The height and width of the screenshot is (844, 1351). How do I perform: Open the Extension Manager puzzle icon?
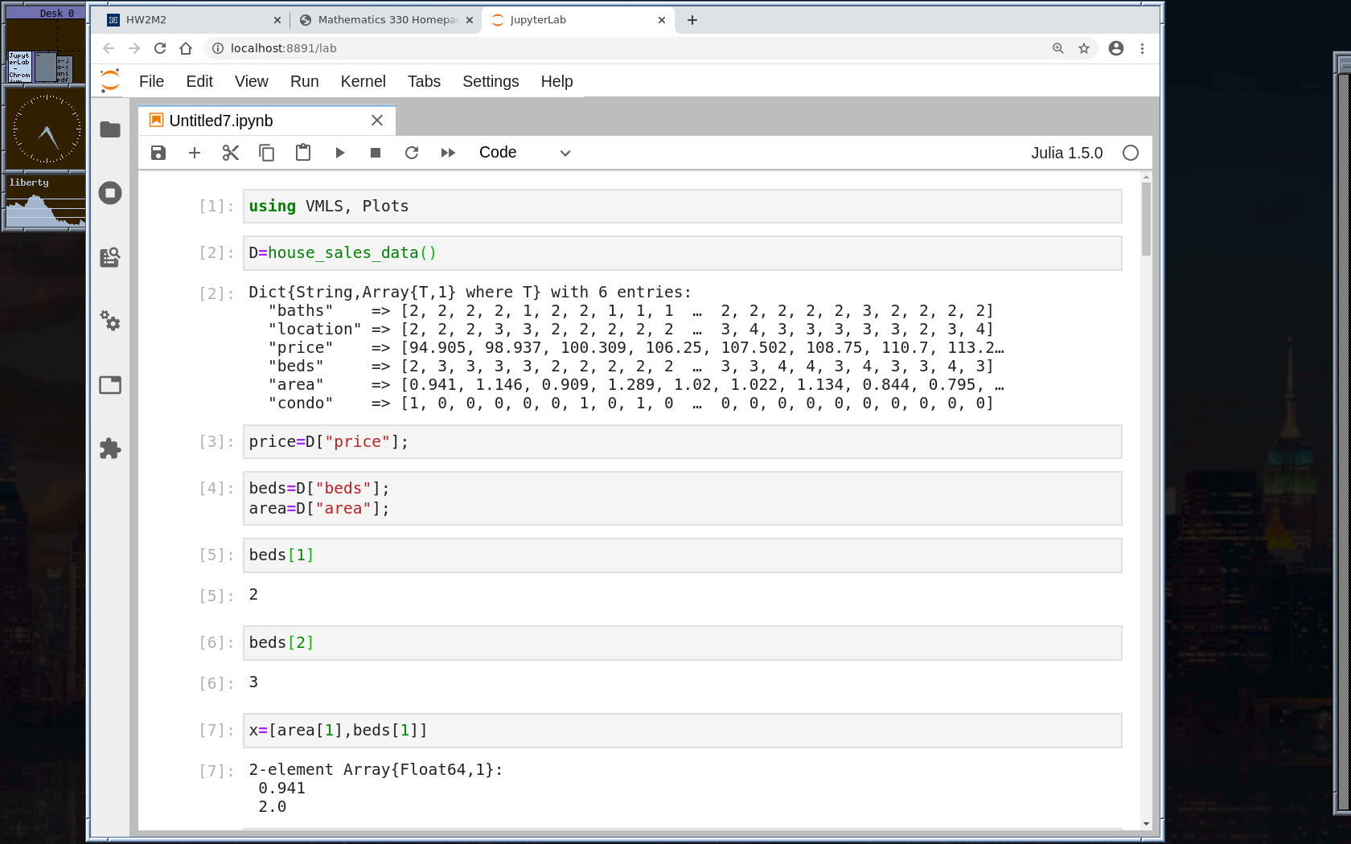point(110,449)
